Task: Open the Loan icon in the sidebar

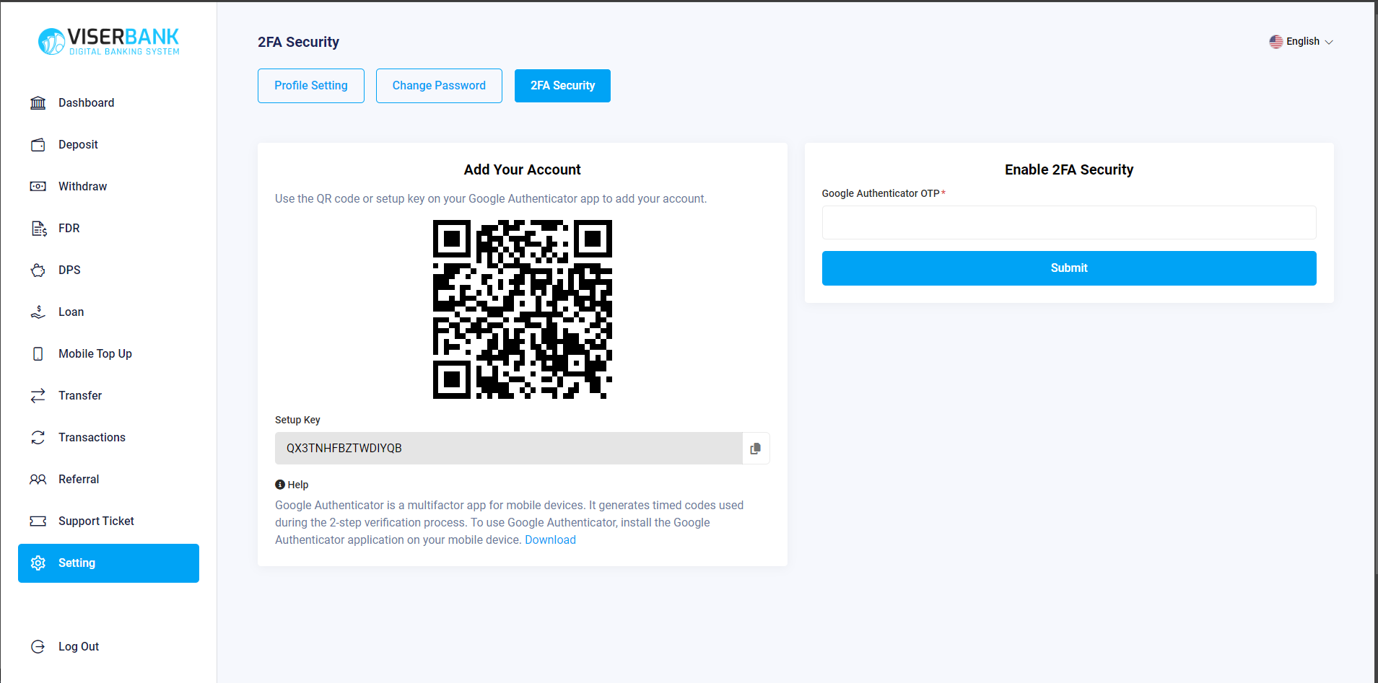Action: [38, 312]
